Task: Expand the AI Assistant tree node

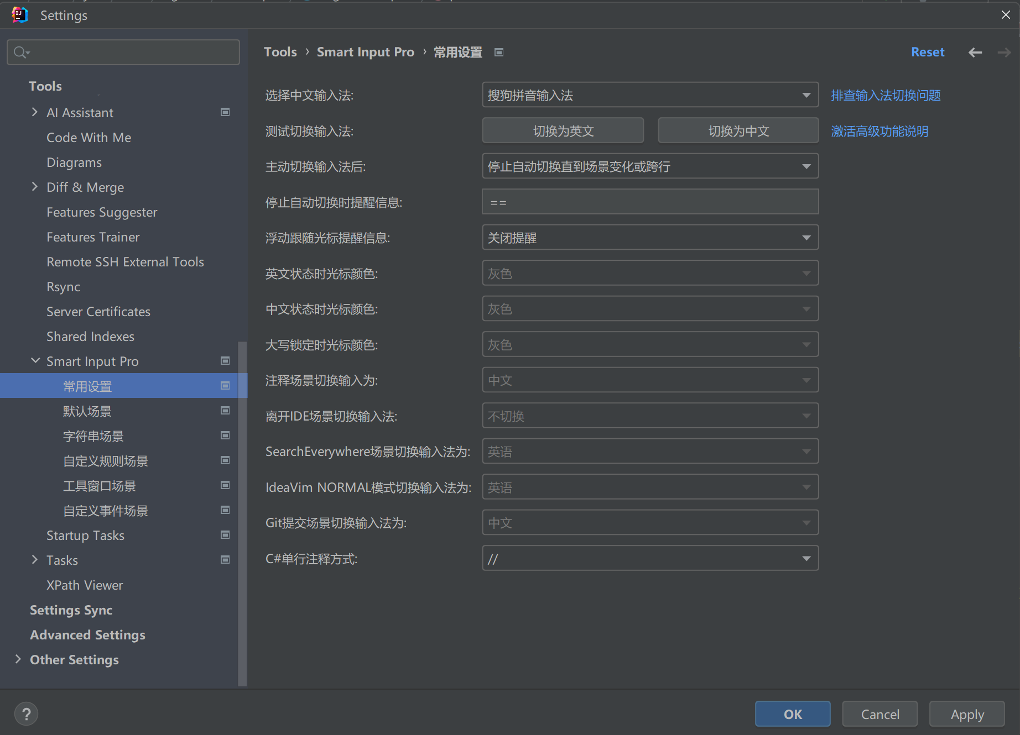Action: coord(35,112)
